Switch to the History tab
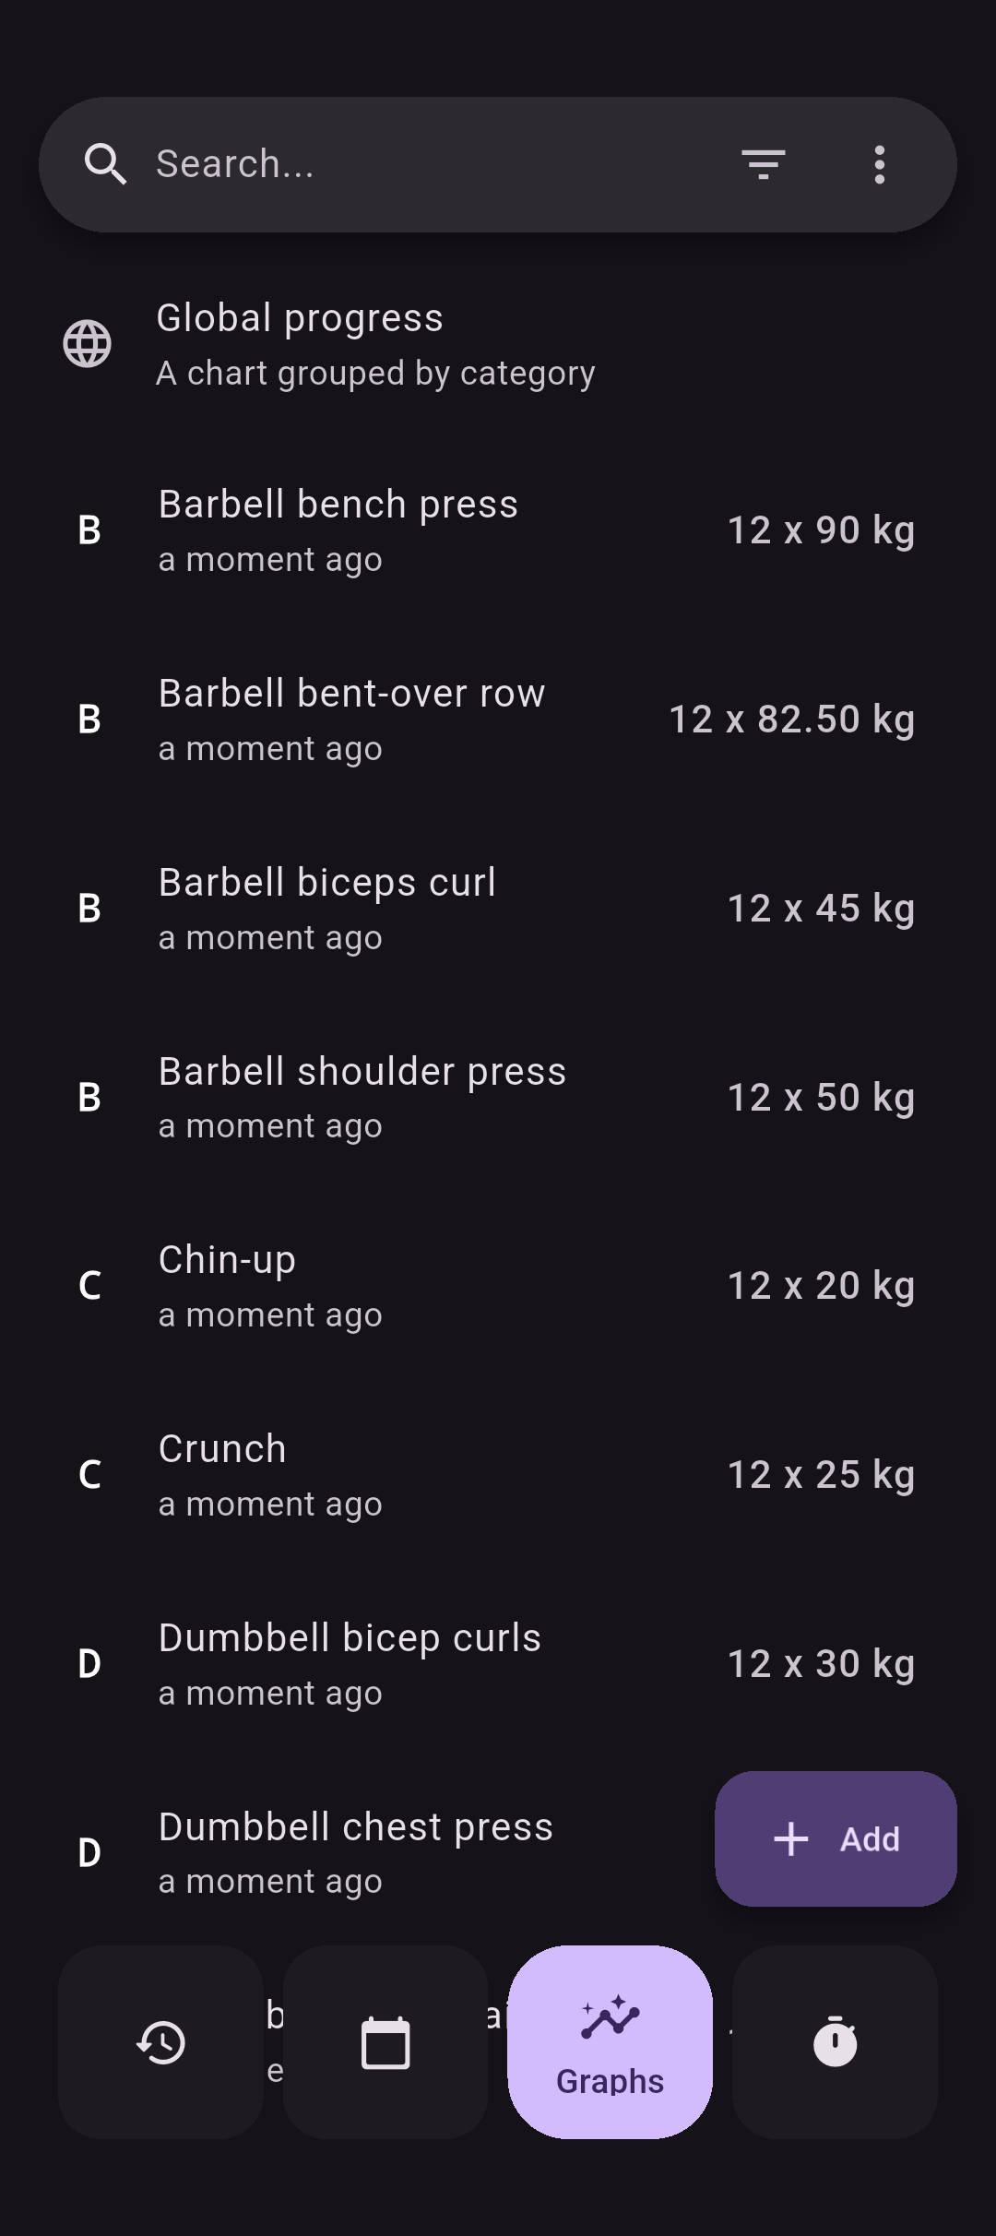 pyautogui.click(x=160, y=2042)
